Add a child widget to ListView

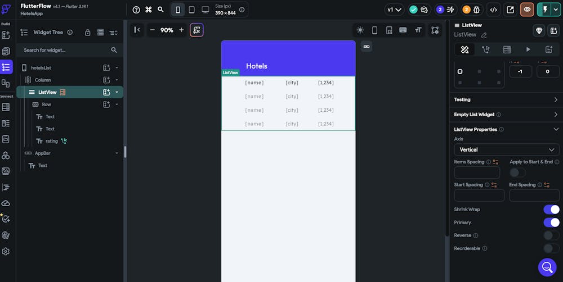coord(106,92)
